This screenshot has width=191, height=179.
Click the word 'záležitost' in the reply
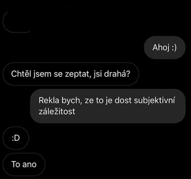point(57,111)
